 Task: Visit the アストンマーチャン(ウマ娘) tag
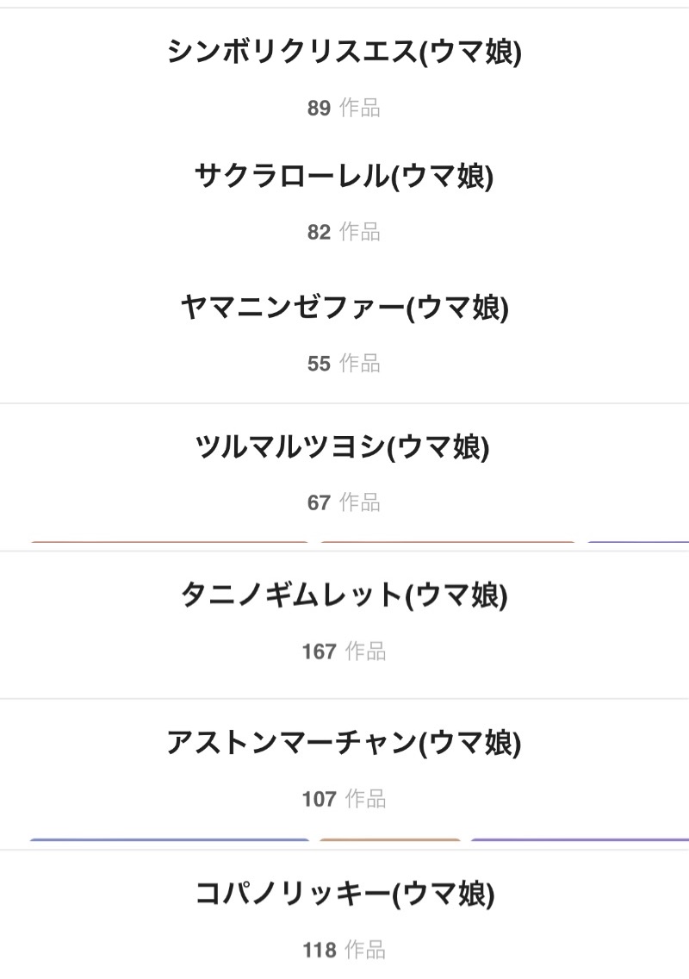point(344,743)
